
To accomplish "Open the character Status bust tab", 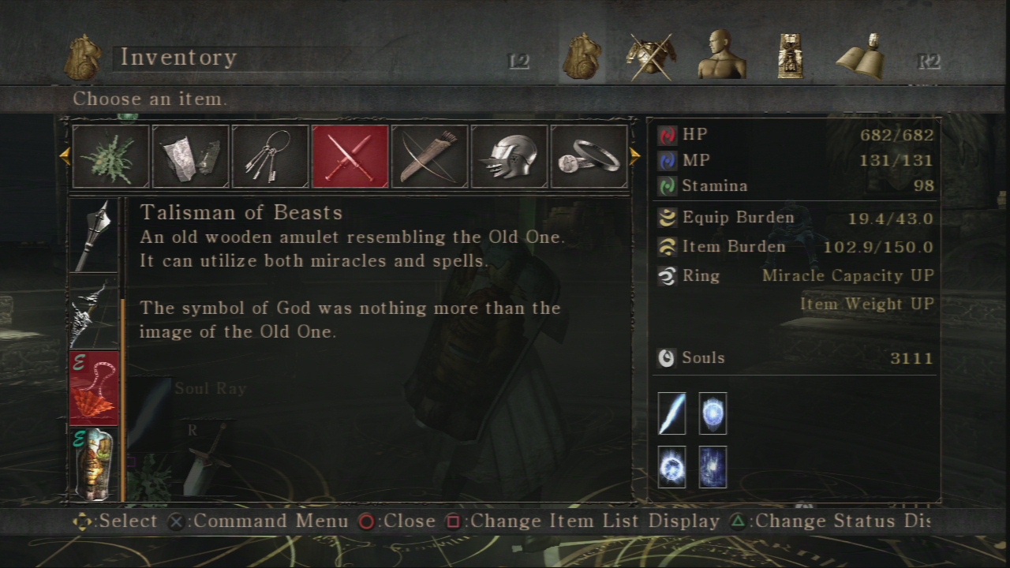I will (x=721, y=55).
